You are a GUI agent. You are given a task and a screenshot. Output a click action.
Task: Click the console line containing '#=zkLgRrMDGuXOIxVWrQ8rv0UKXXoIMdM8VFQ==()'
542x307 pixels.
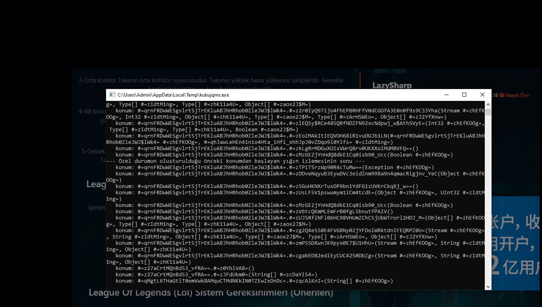tap(267, 148)
